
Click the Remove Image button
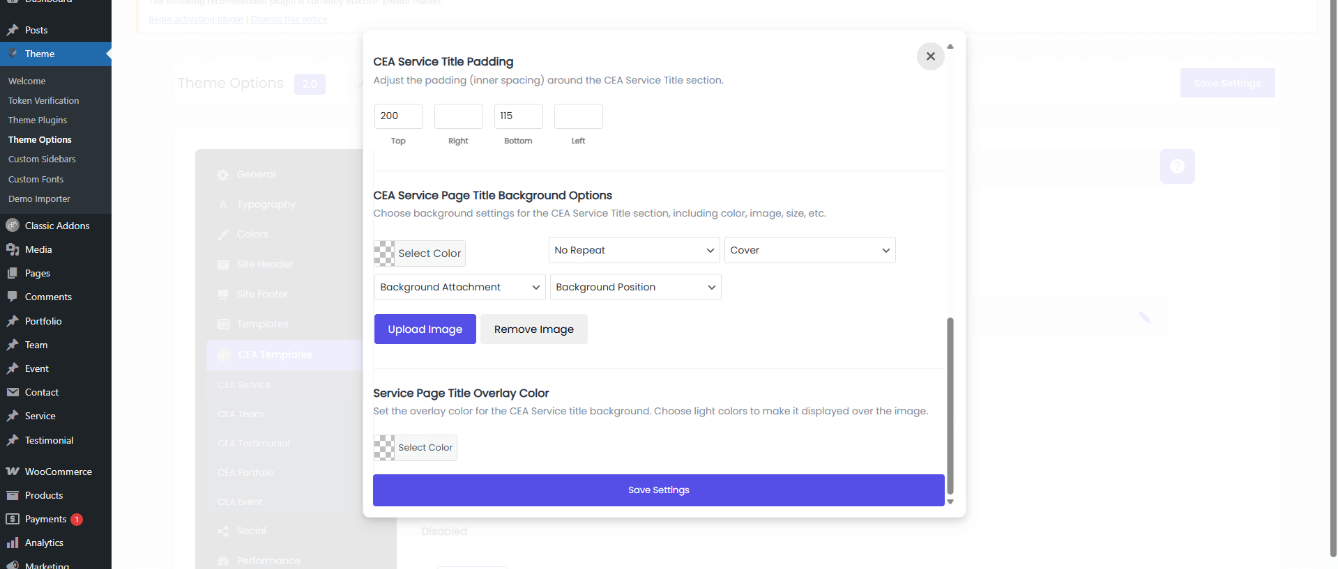pyautogui.click(x=533, y=329)
